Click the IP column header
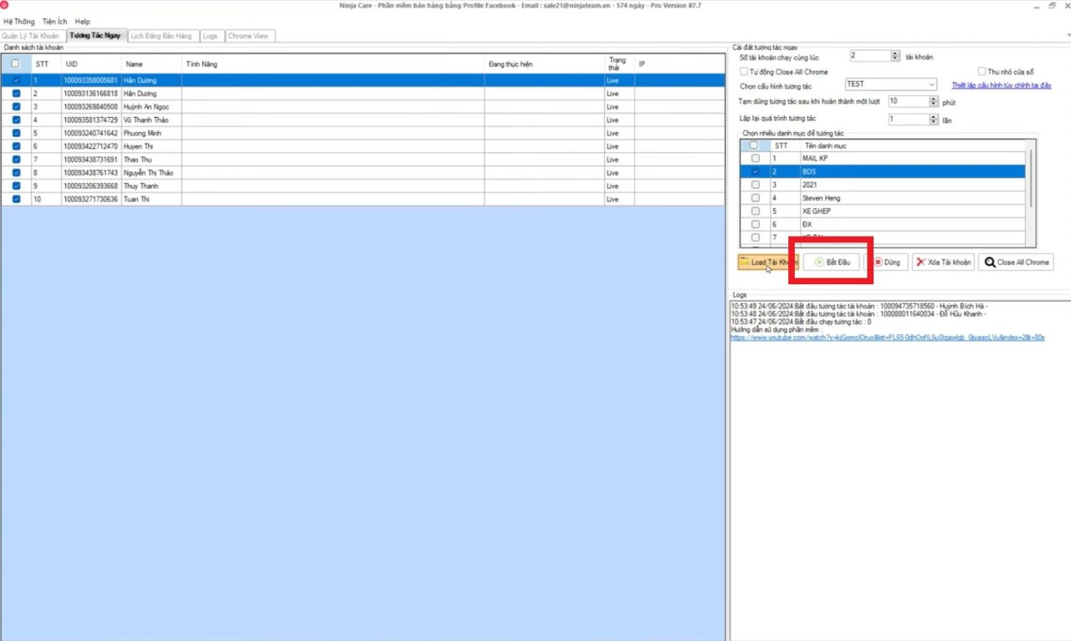This screenshot has width=1071, height=641. (679, 64)
